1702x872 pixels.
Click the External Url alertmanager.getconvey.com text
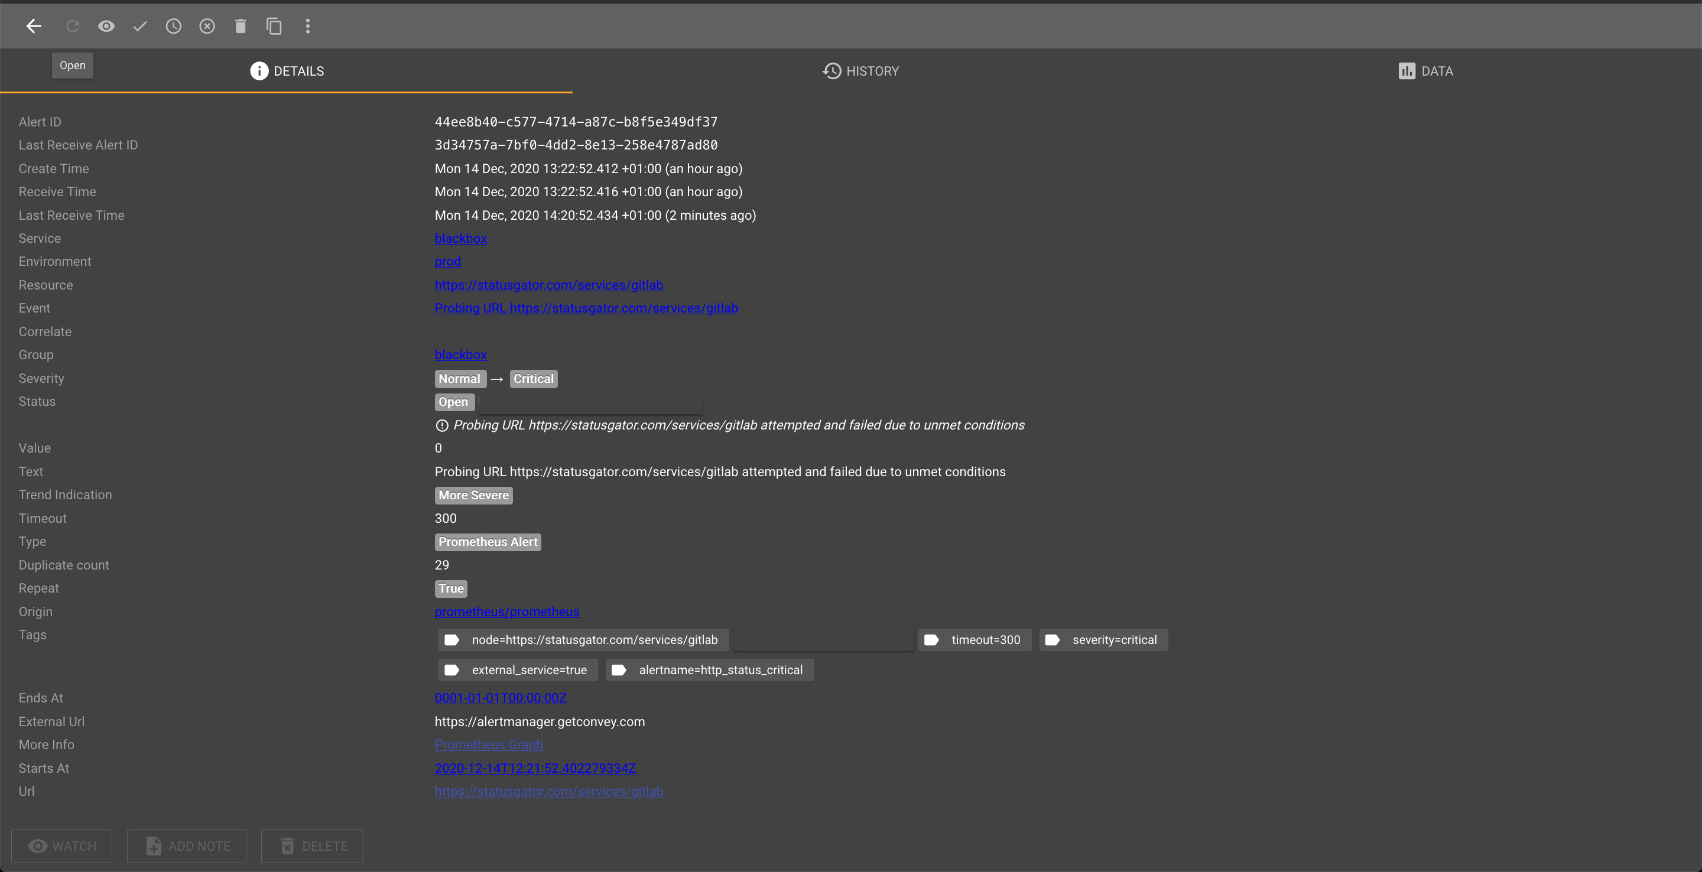point(540,721)
